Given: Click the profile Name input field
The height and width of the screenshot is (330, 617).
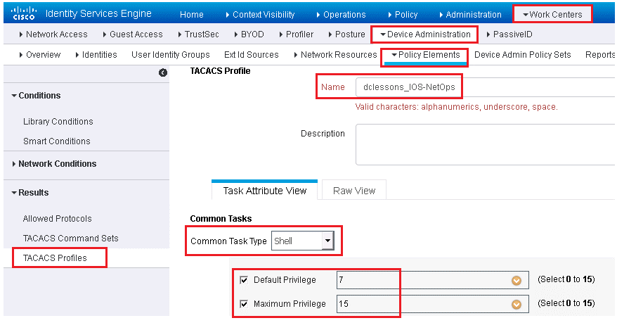Looking at the screenshot, I should 485,87.
